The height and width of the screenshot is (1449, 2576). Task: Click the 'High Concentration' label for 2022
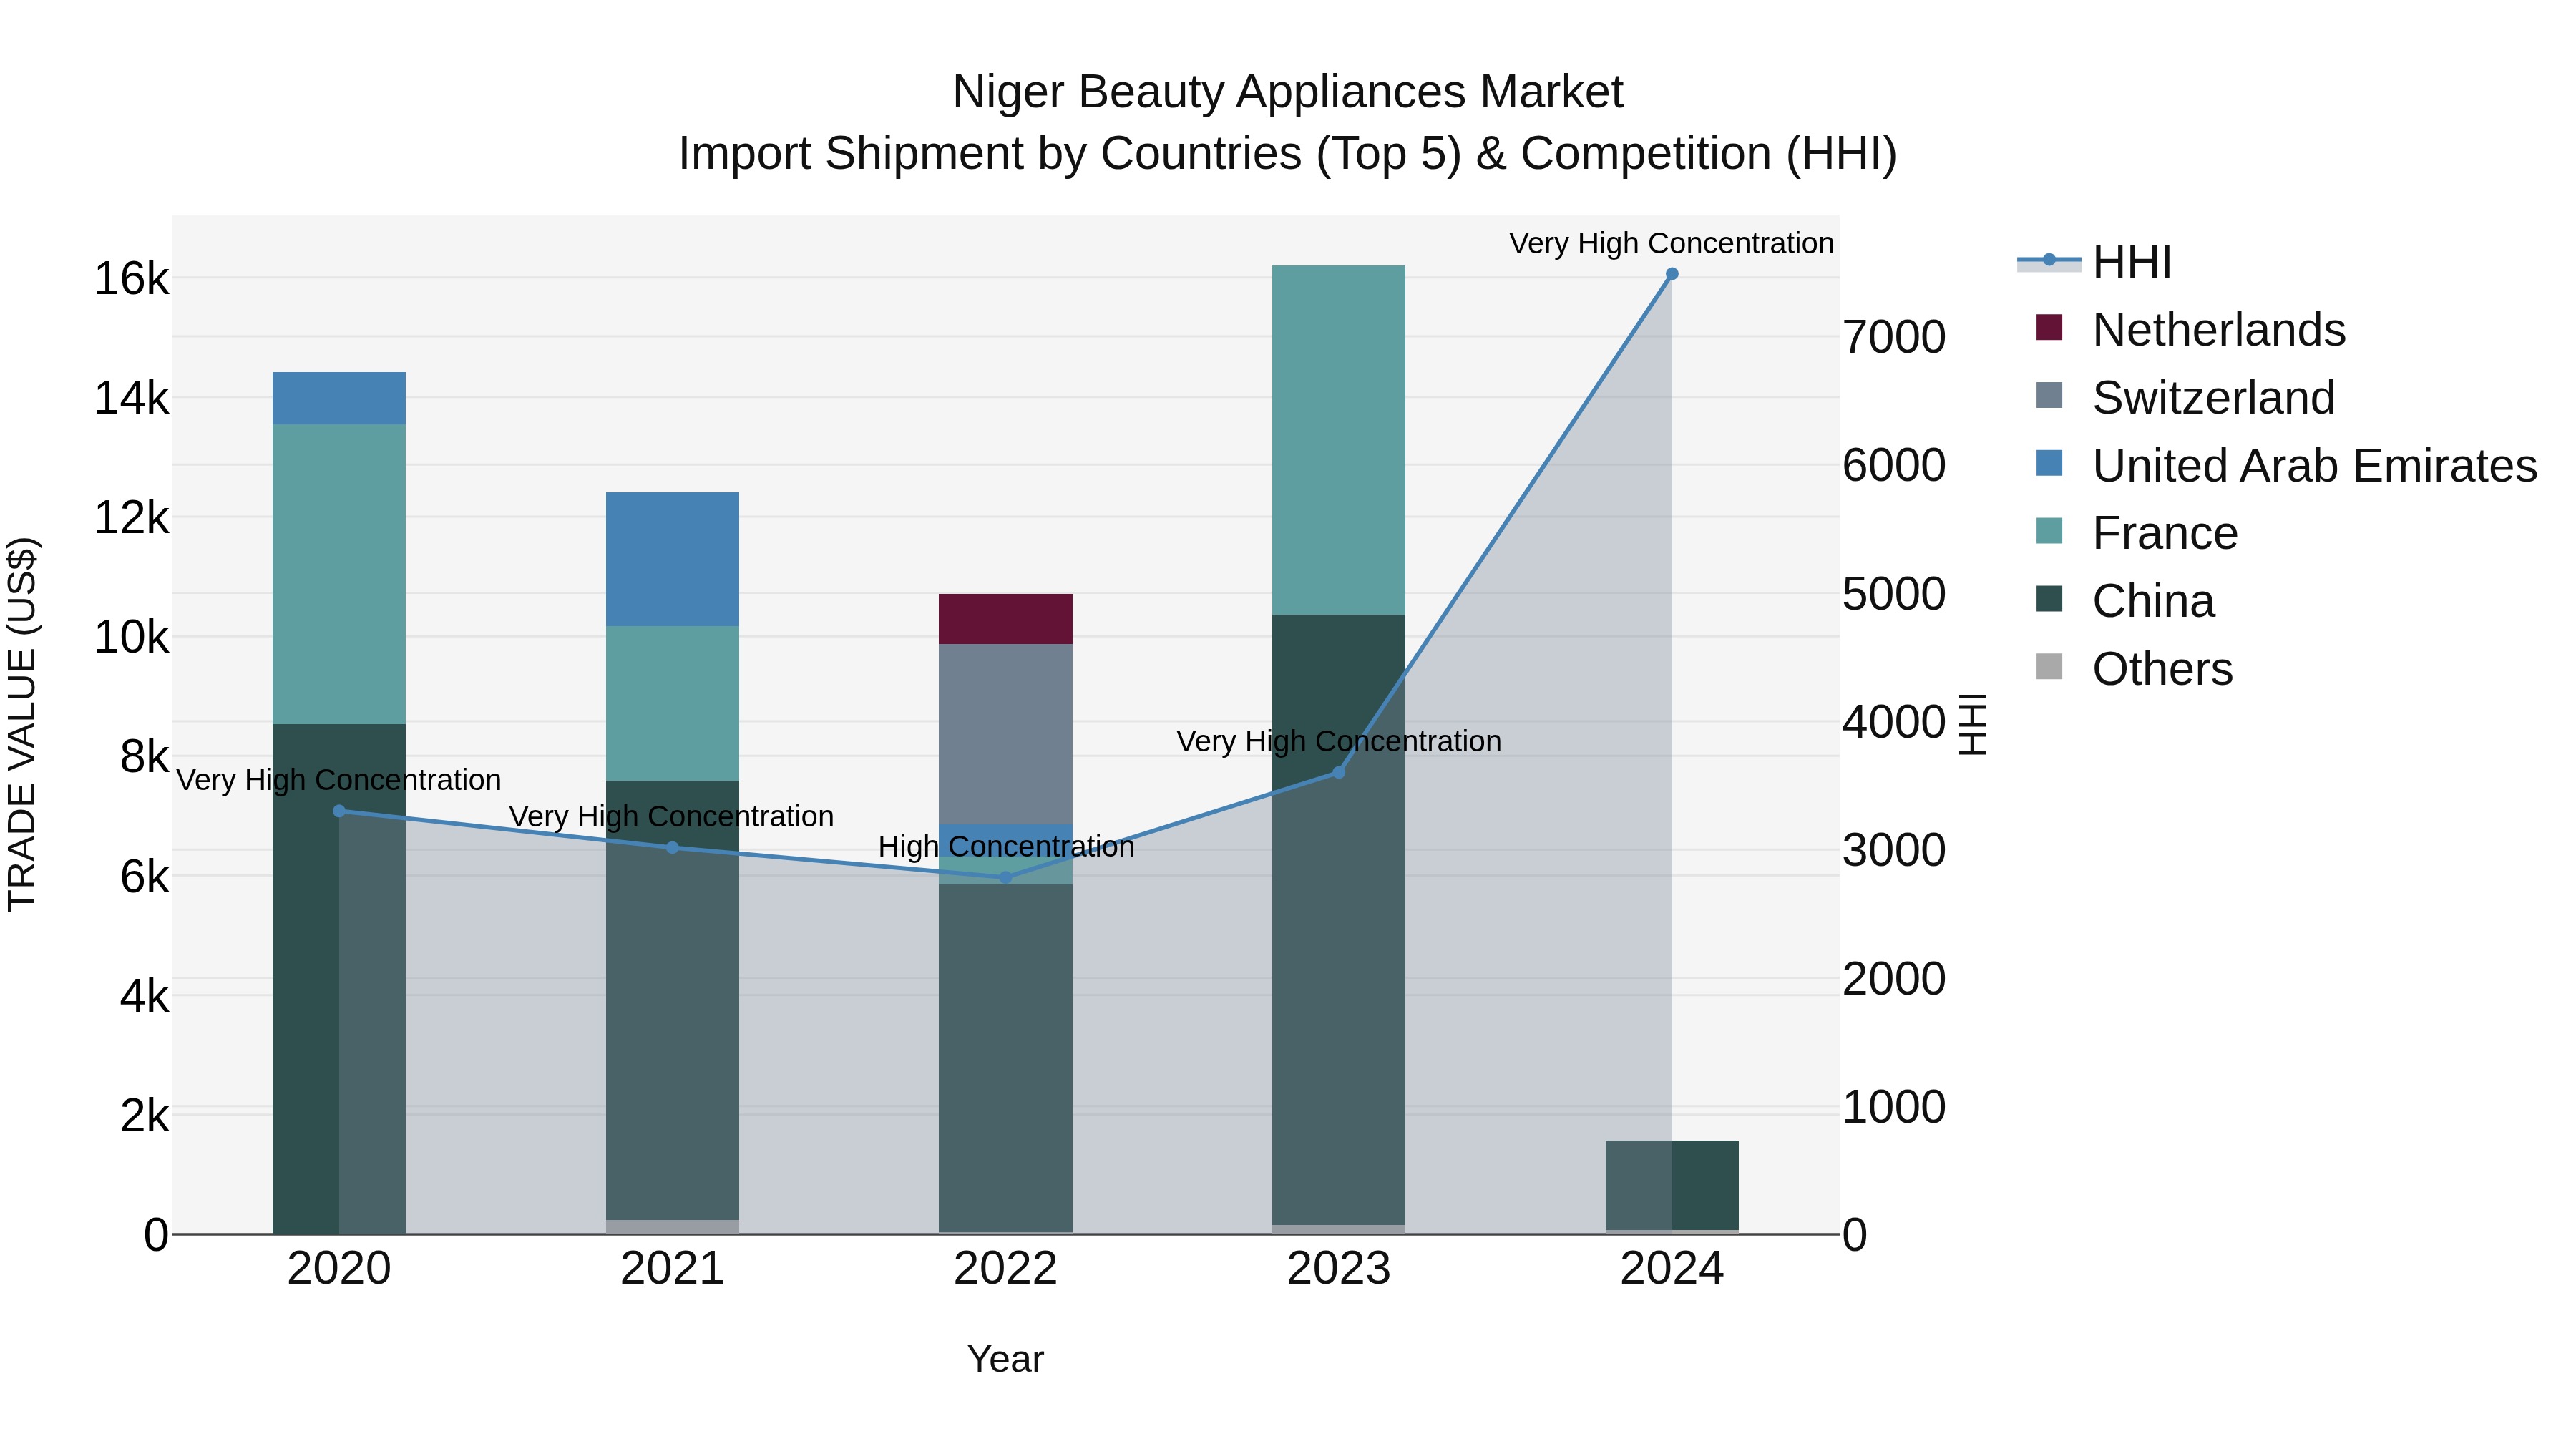(x=1006, y=846)
